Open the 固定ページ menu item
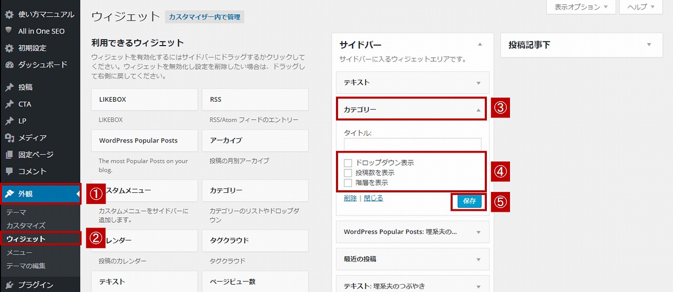 [40, 155]
